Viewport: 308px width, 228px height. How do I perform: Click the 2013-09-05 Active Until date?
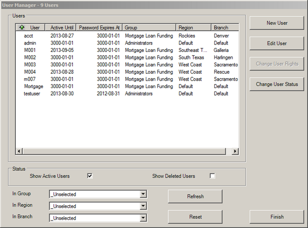62,50
